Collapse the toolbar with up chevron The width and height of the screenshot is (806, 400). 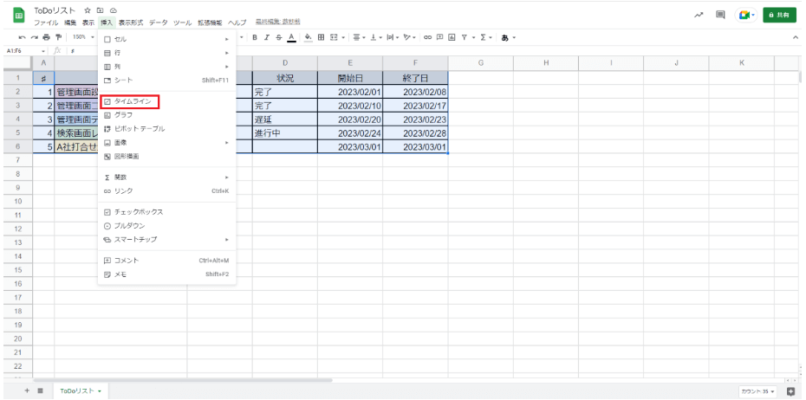pyautogui.click(x=796, y=37)
